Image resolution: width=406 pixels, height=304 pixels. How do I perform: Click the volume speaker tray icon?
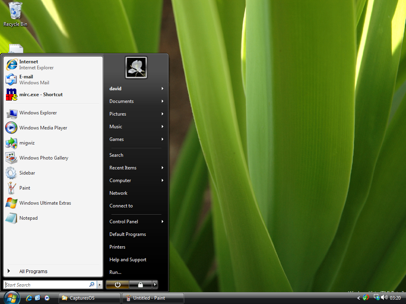[384, 298]
